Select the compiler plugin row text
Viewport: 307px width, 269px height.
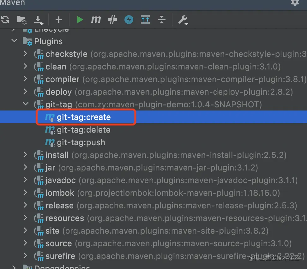coord(176,79)
